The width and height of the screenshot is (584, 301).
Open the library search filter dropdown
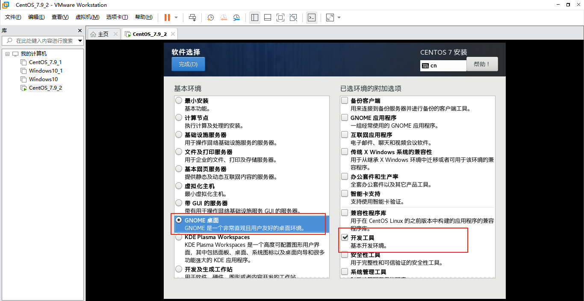pyautogui.click(x=80, y=41)
